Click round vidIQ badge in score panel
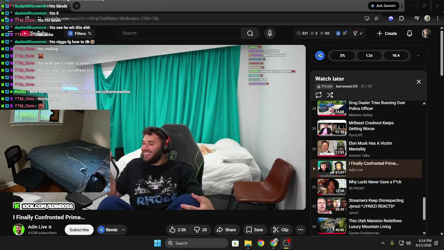Image resolution: width=444 pixels, height=250 pixels. (320, 56)
